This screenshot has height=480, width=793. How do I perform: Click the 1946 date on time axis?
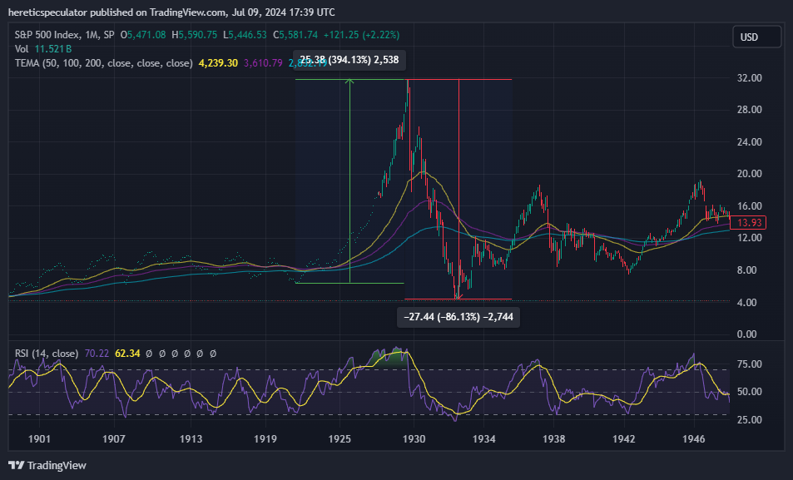tap(693, 439)
